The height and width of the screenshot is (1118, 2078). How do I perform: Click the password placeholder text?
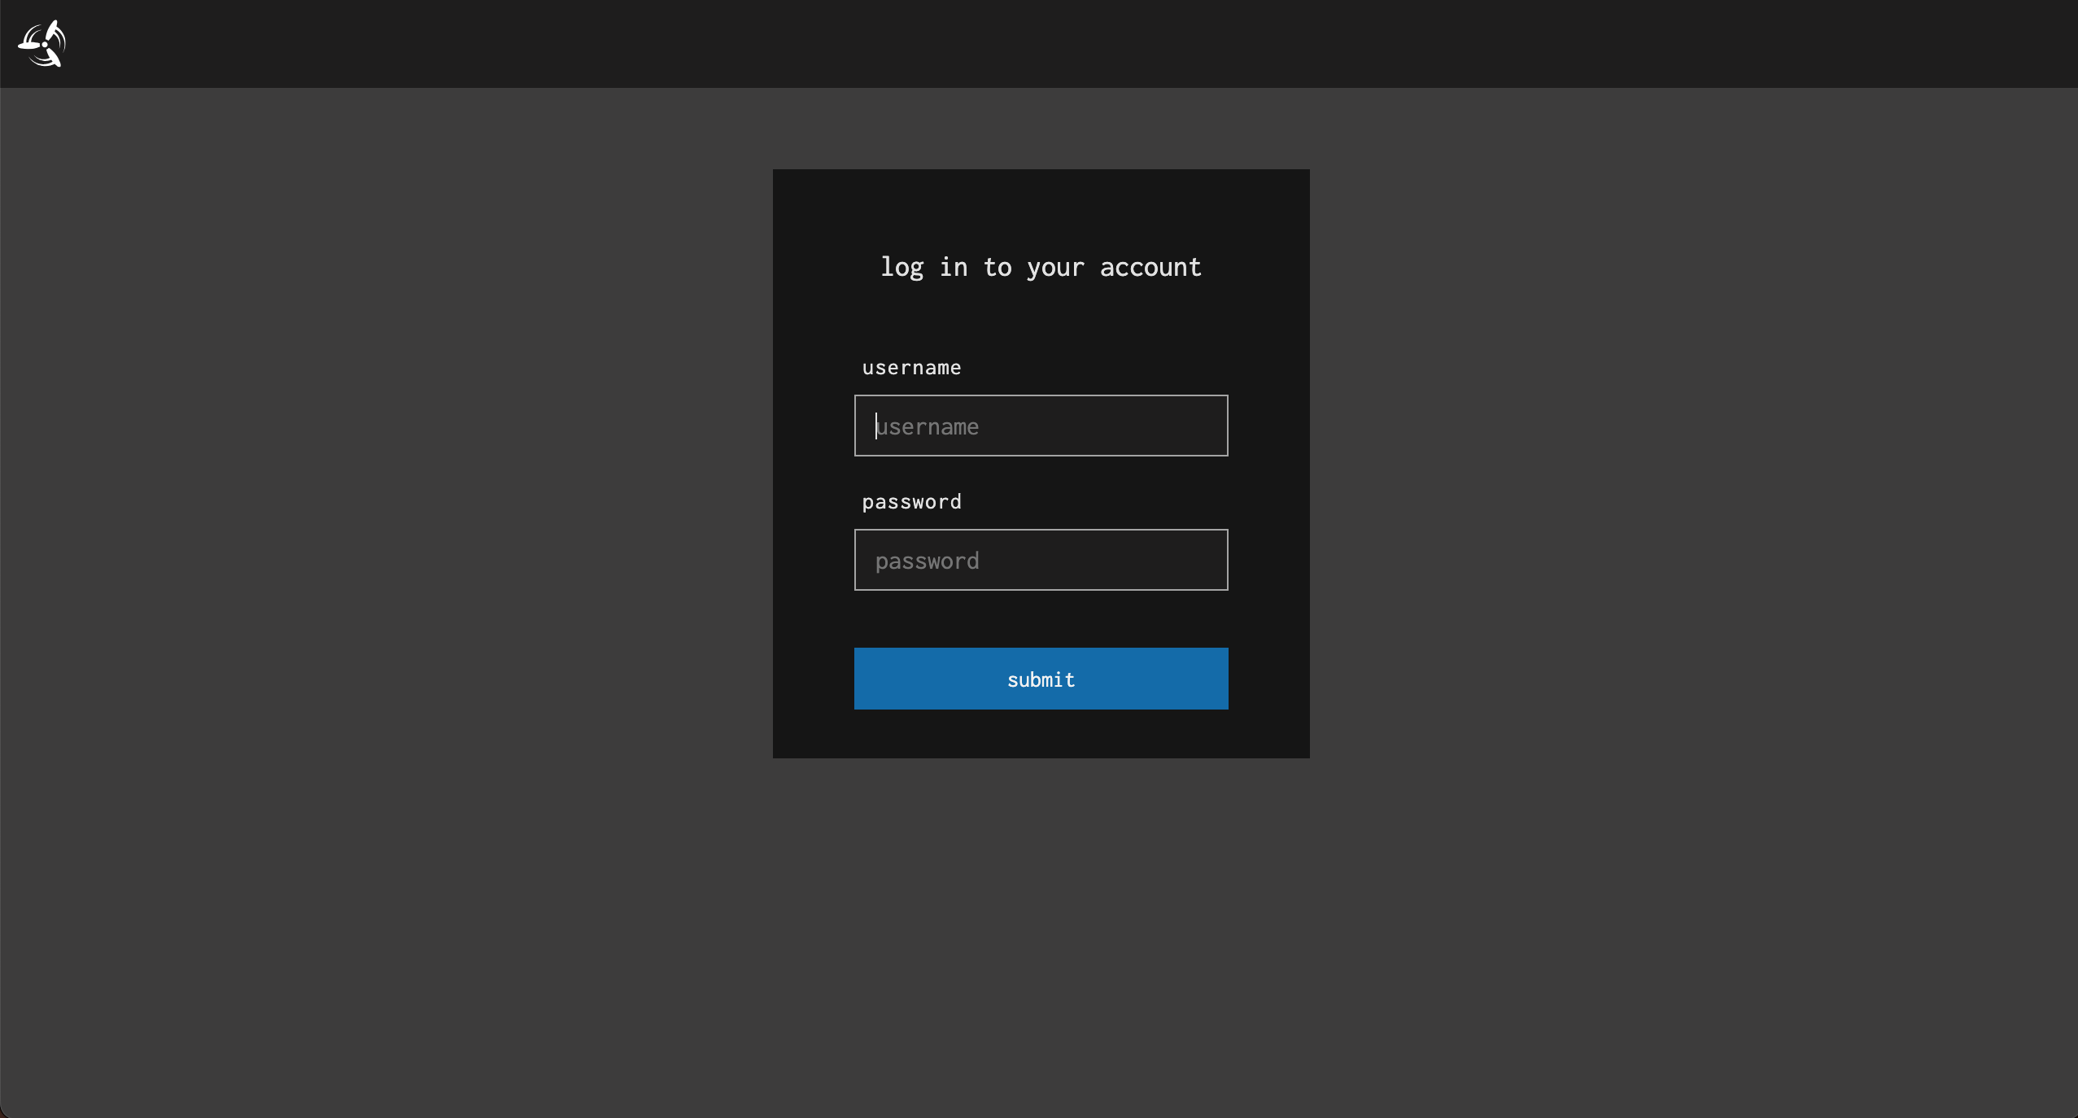pos(928,561)
